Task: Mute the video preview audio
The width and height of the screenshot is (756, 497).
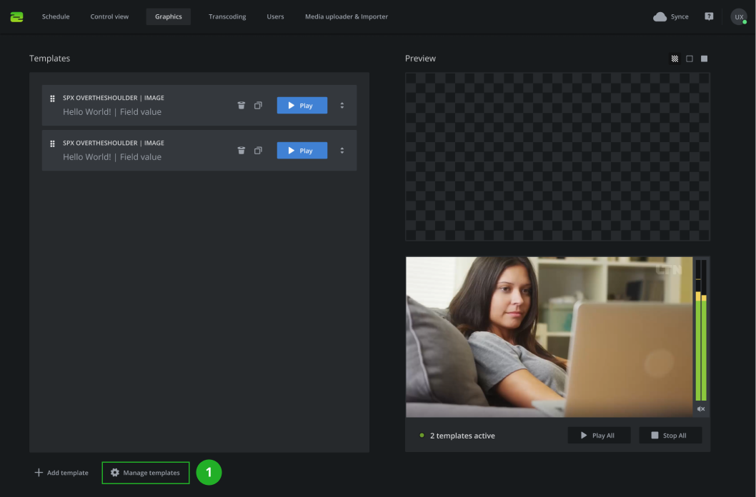Action: pos(700,408)
